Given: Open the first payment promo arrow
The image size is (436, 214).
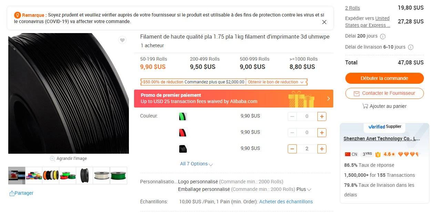Looking at the screenshot, I should (x=328, y=99).
